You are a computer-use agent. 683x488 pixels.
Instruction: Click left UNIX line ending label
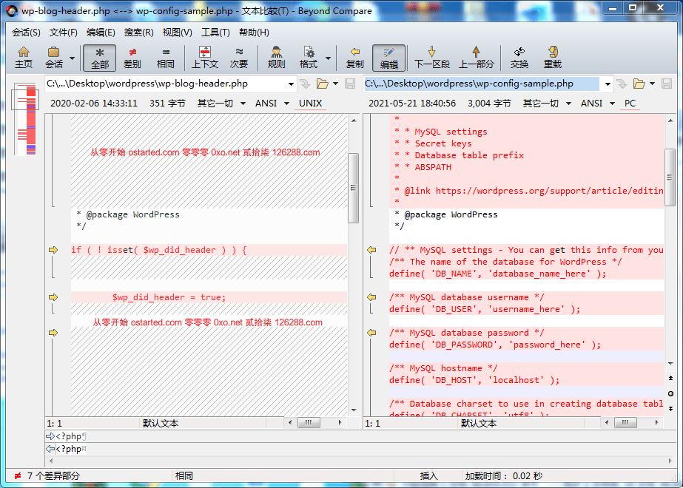click(x=311, y=104)
